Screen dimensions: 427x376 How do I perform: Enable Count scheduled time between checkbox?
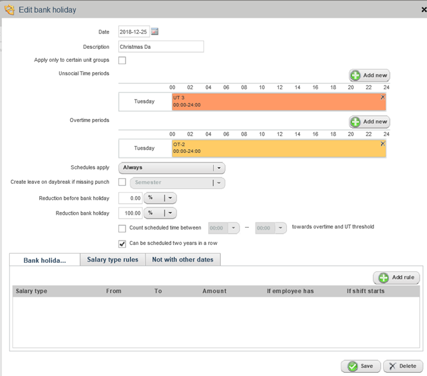pos(122,228)
